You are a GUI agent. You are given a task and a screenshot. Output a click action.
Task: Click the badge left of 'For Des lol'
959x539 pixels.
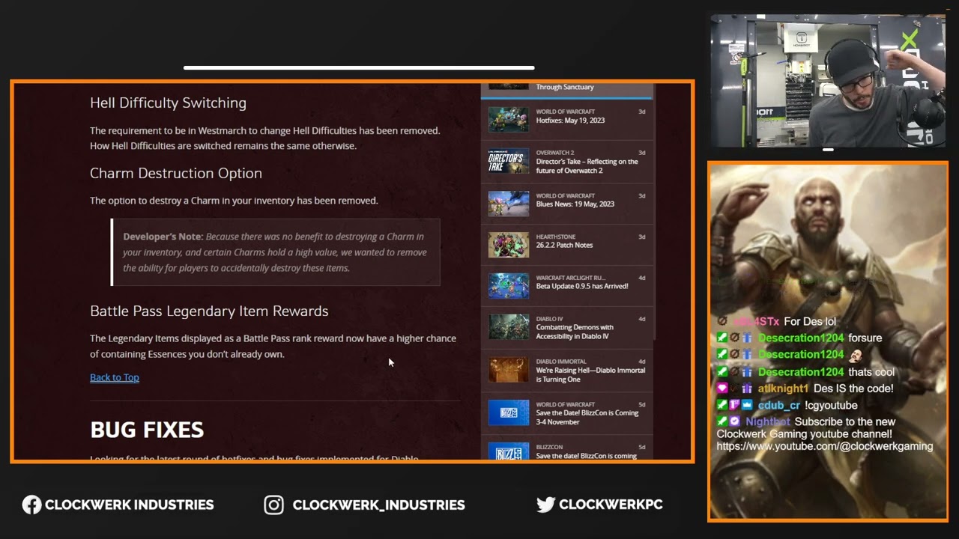tap(722, 321)
